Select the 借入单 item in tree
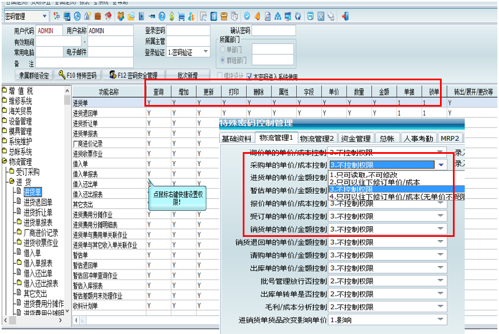This screenshot has width=499, height=334. [x=32, y=253]
